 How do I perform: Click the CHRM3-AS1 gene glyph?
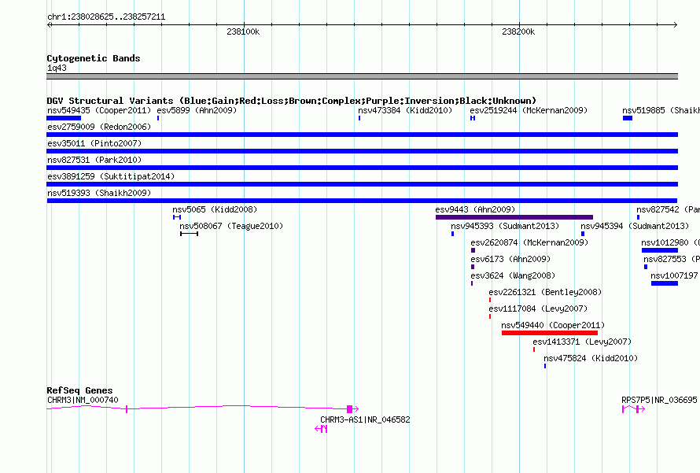[x=322, y=429]
